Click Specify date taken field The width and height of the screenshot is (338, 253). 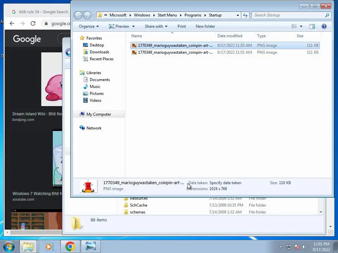[225, 183]
